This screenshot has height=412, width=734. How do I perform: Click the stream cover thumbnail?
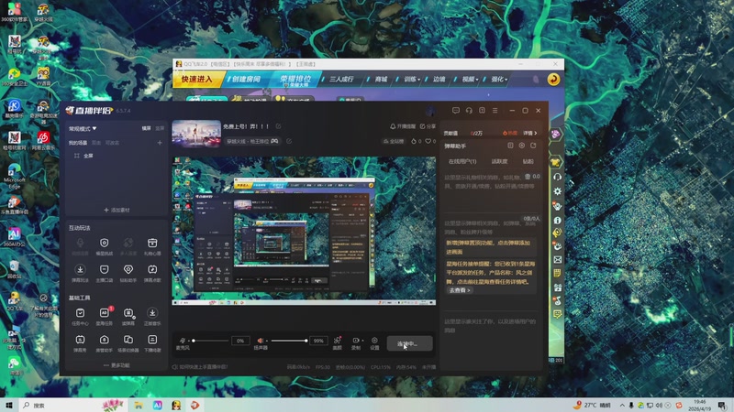[196, 134]
